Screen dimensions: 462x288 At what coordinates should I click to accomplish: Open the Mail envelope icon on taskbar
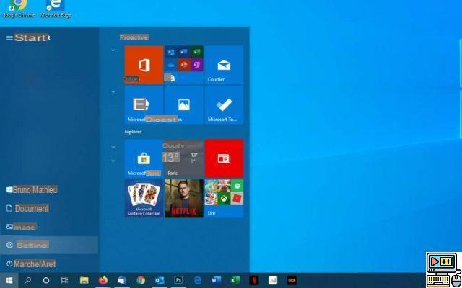[x=122, y=280]
